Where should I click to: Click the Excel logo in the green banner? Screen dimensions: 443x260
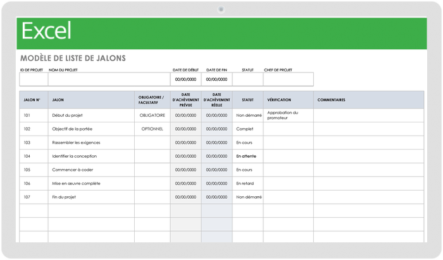(x=46, y=31)
